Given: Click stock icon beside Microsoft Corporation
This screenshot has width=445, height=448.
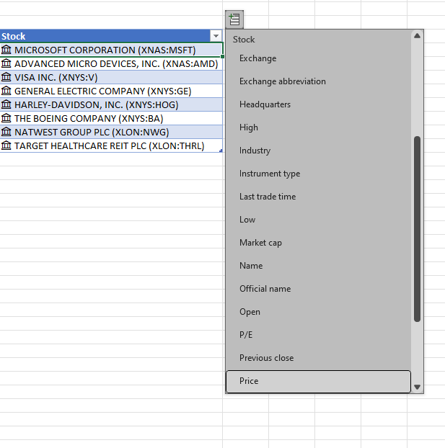Looking at the screenshot, I should [6, 50].
